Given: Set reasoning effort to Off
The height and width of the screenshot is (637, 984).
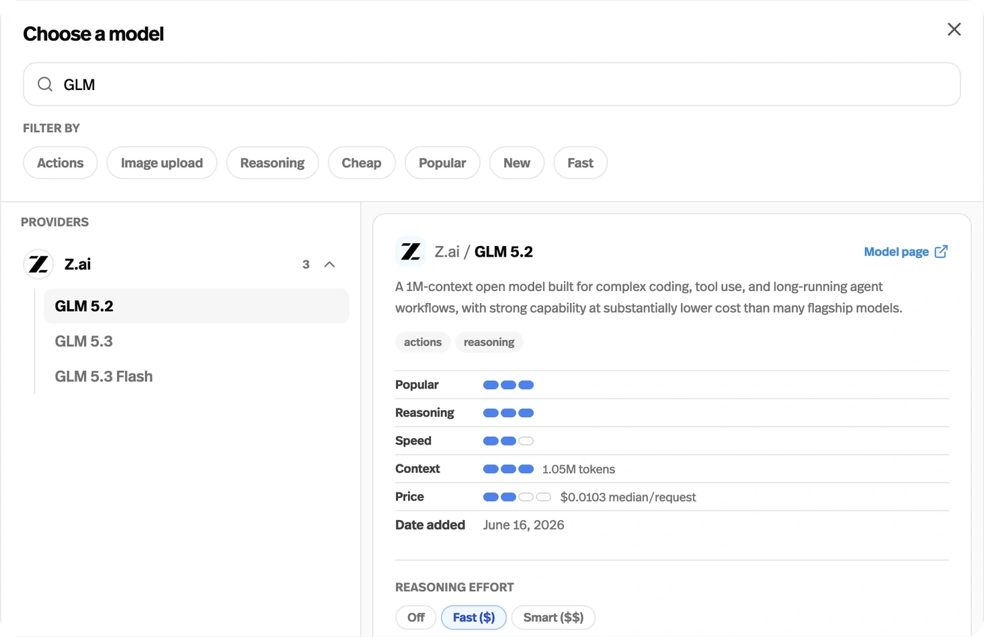Looking at the screenshot, I should point(416,618).
